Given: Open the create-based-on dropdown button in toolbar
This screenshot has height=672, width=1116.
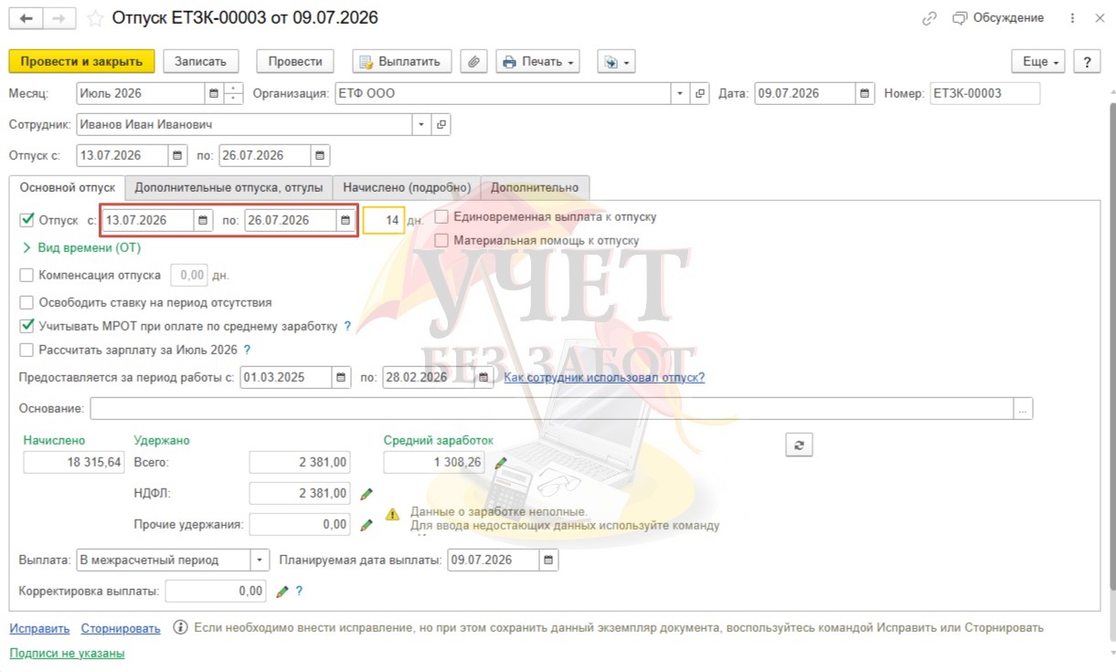Looking at the screenshot, I should point(616,61).
